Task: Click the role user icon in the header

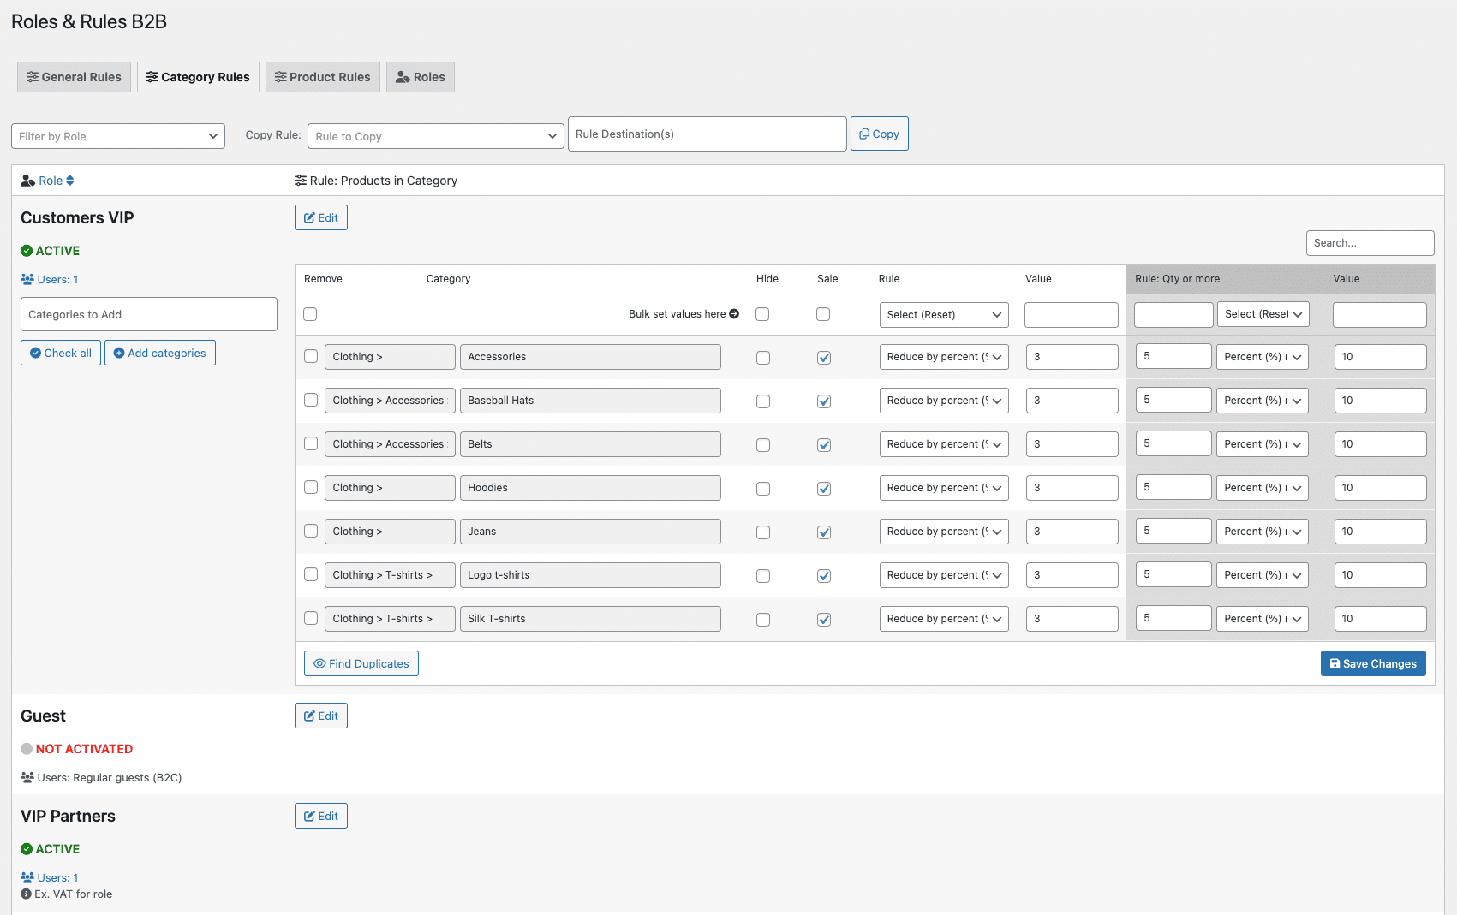Action: pos(27,181)
